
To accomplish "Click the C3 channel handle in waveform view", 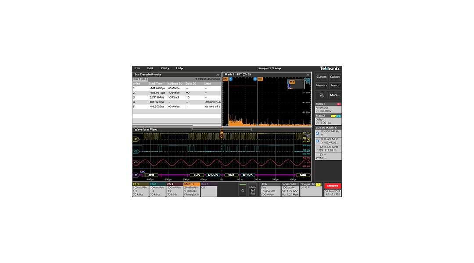I will [x=136, y=163].
